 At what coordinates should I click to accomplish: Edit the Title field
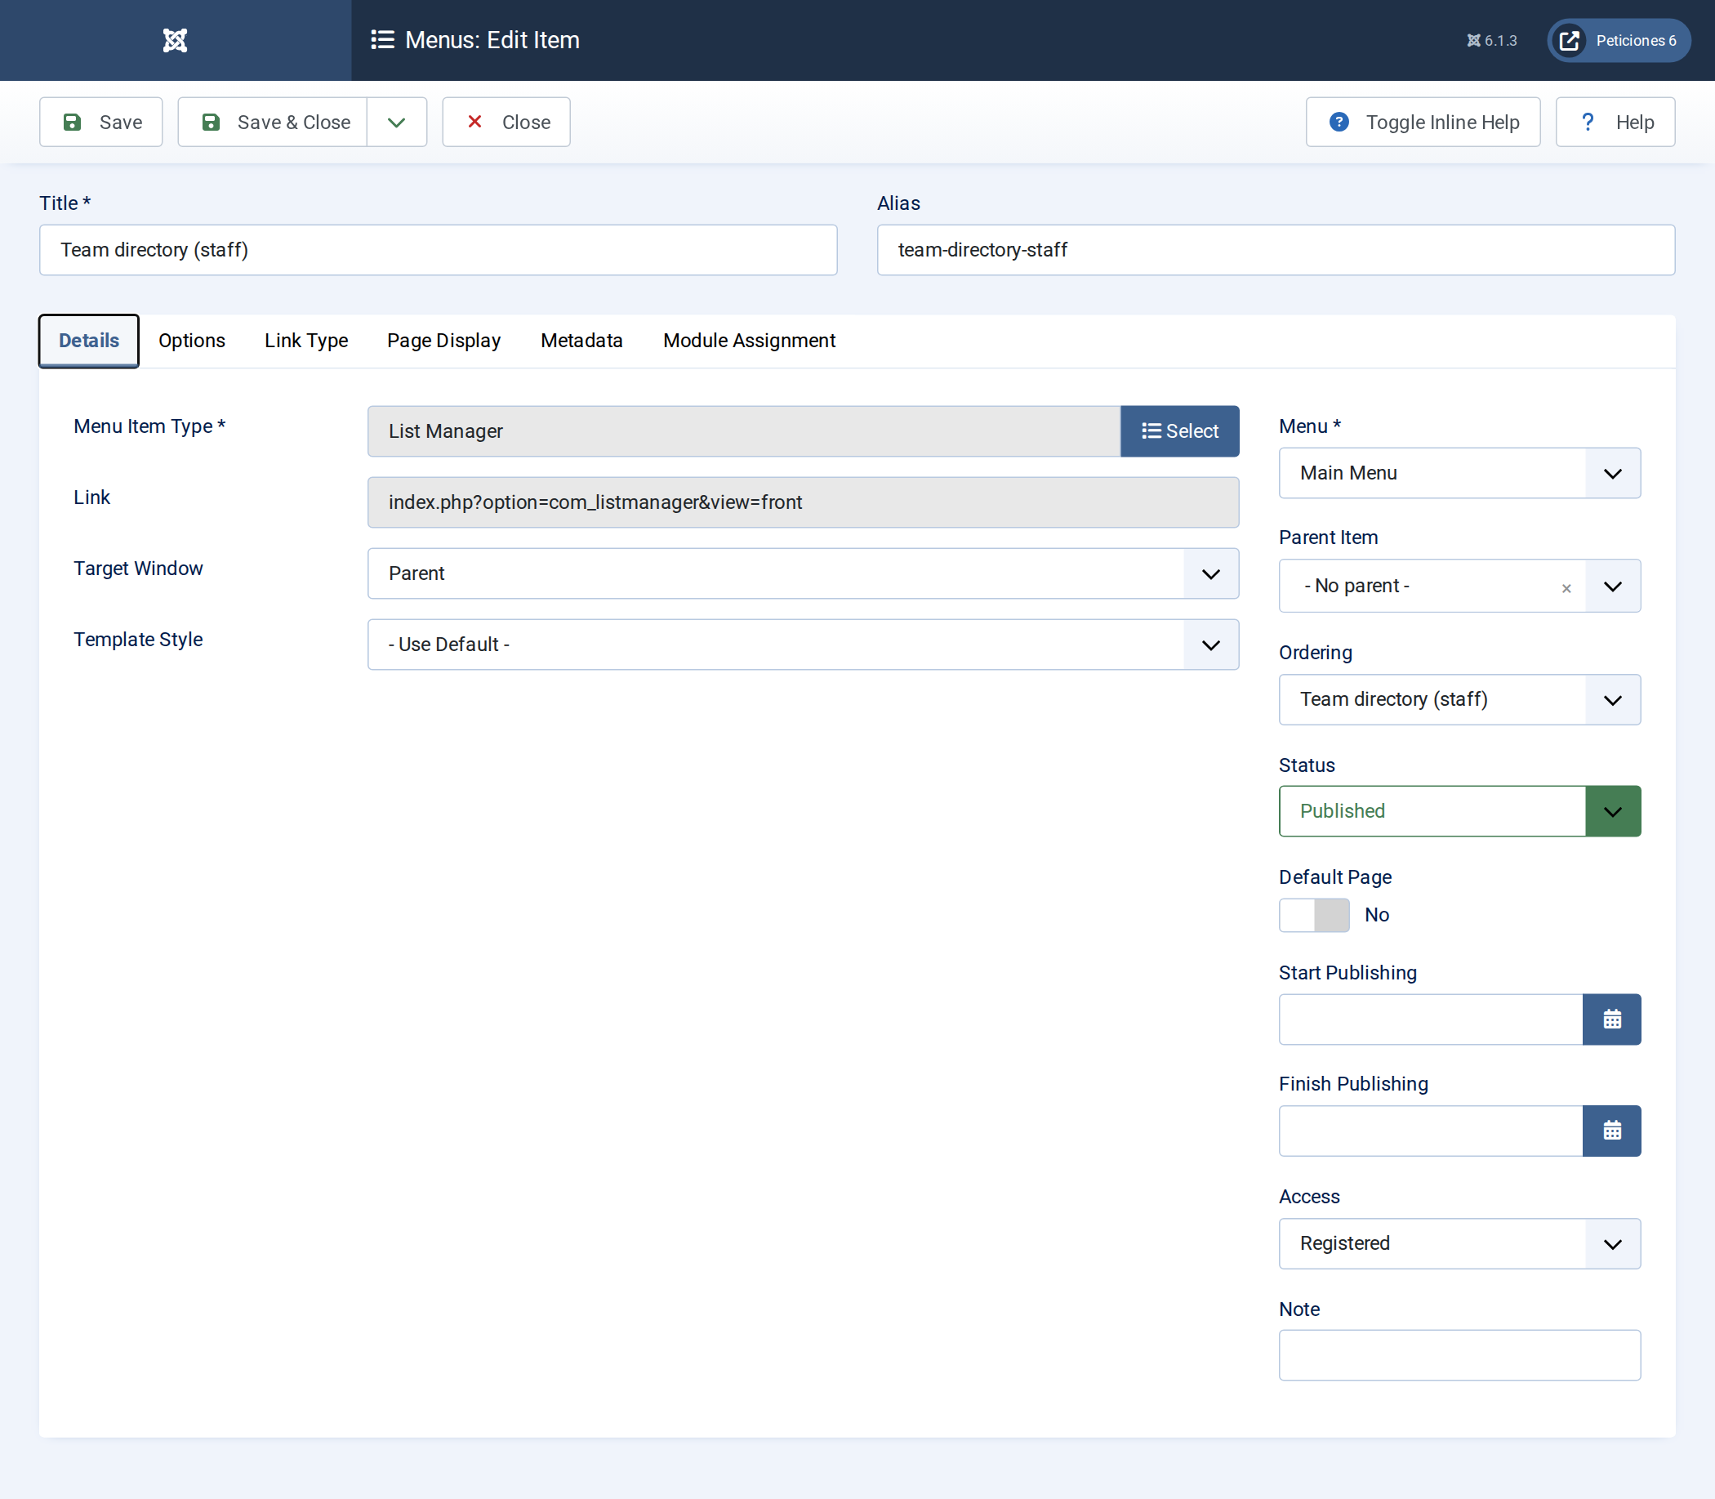pyautogui.click(x=439, y=250)
